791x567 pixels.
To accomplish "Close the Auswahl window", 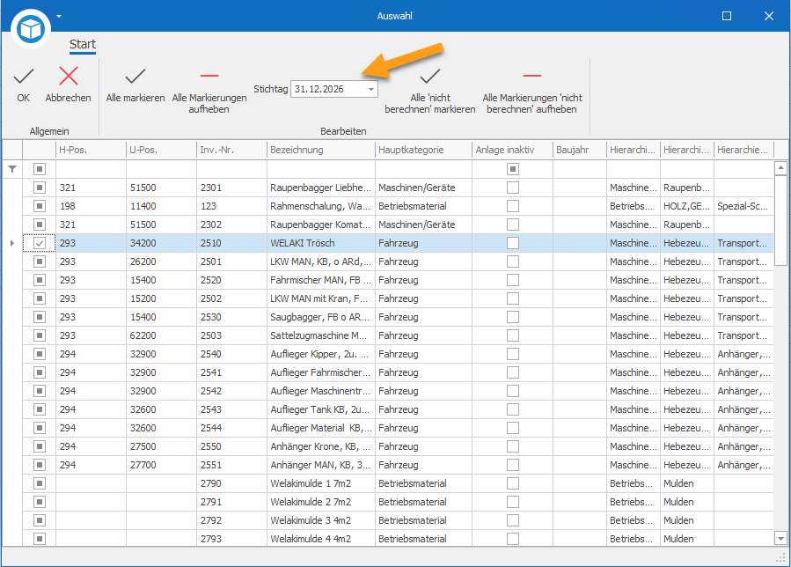I will [769, 16].
